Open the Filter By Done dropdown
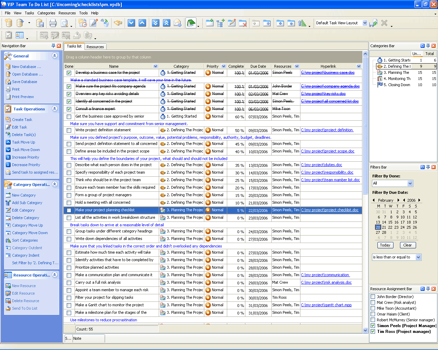 click(x=410, y=184)
